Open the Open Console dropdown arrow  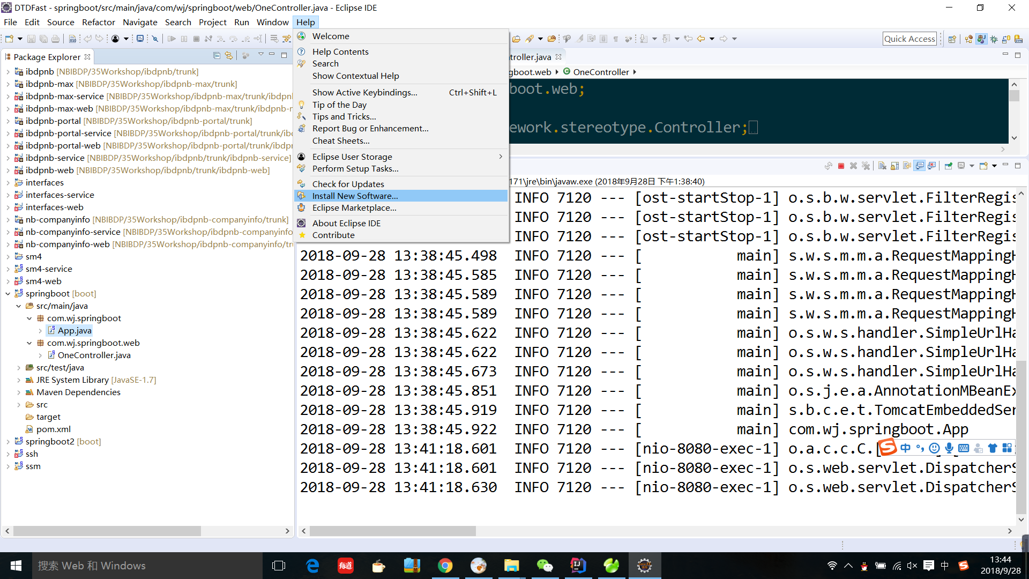[994, 166]
